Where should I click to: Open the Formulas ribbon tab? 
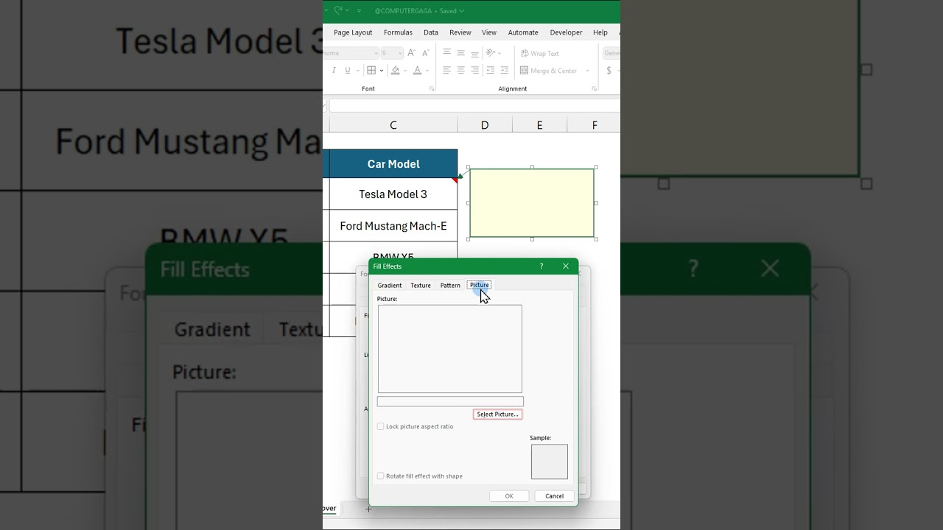(x=398, y=32)
